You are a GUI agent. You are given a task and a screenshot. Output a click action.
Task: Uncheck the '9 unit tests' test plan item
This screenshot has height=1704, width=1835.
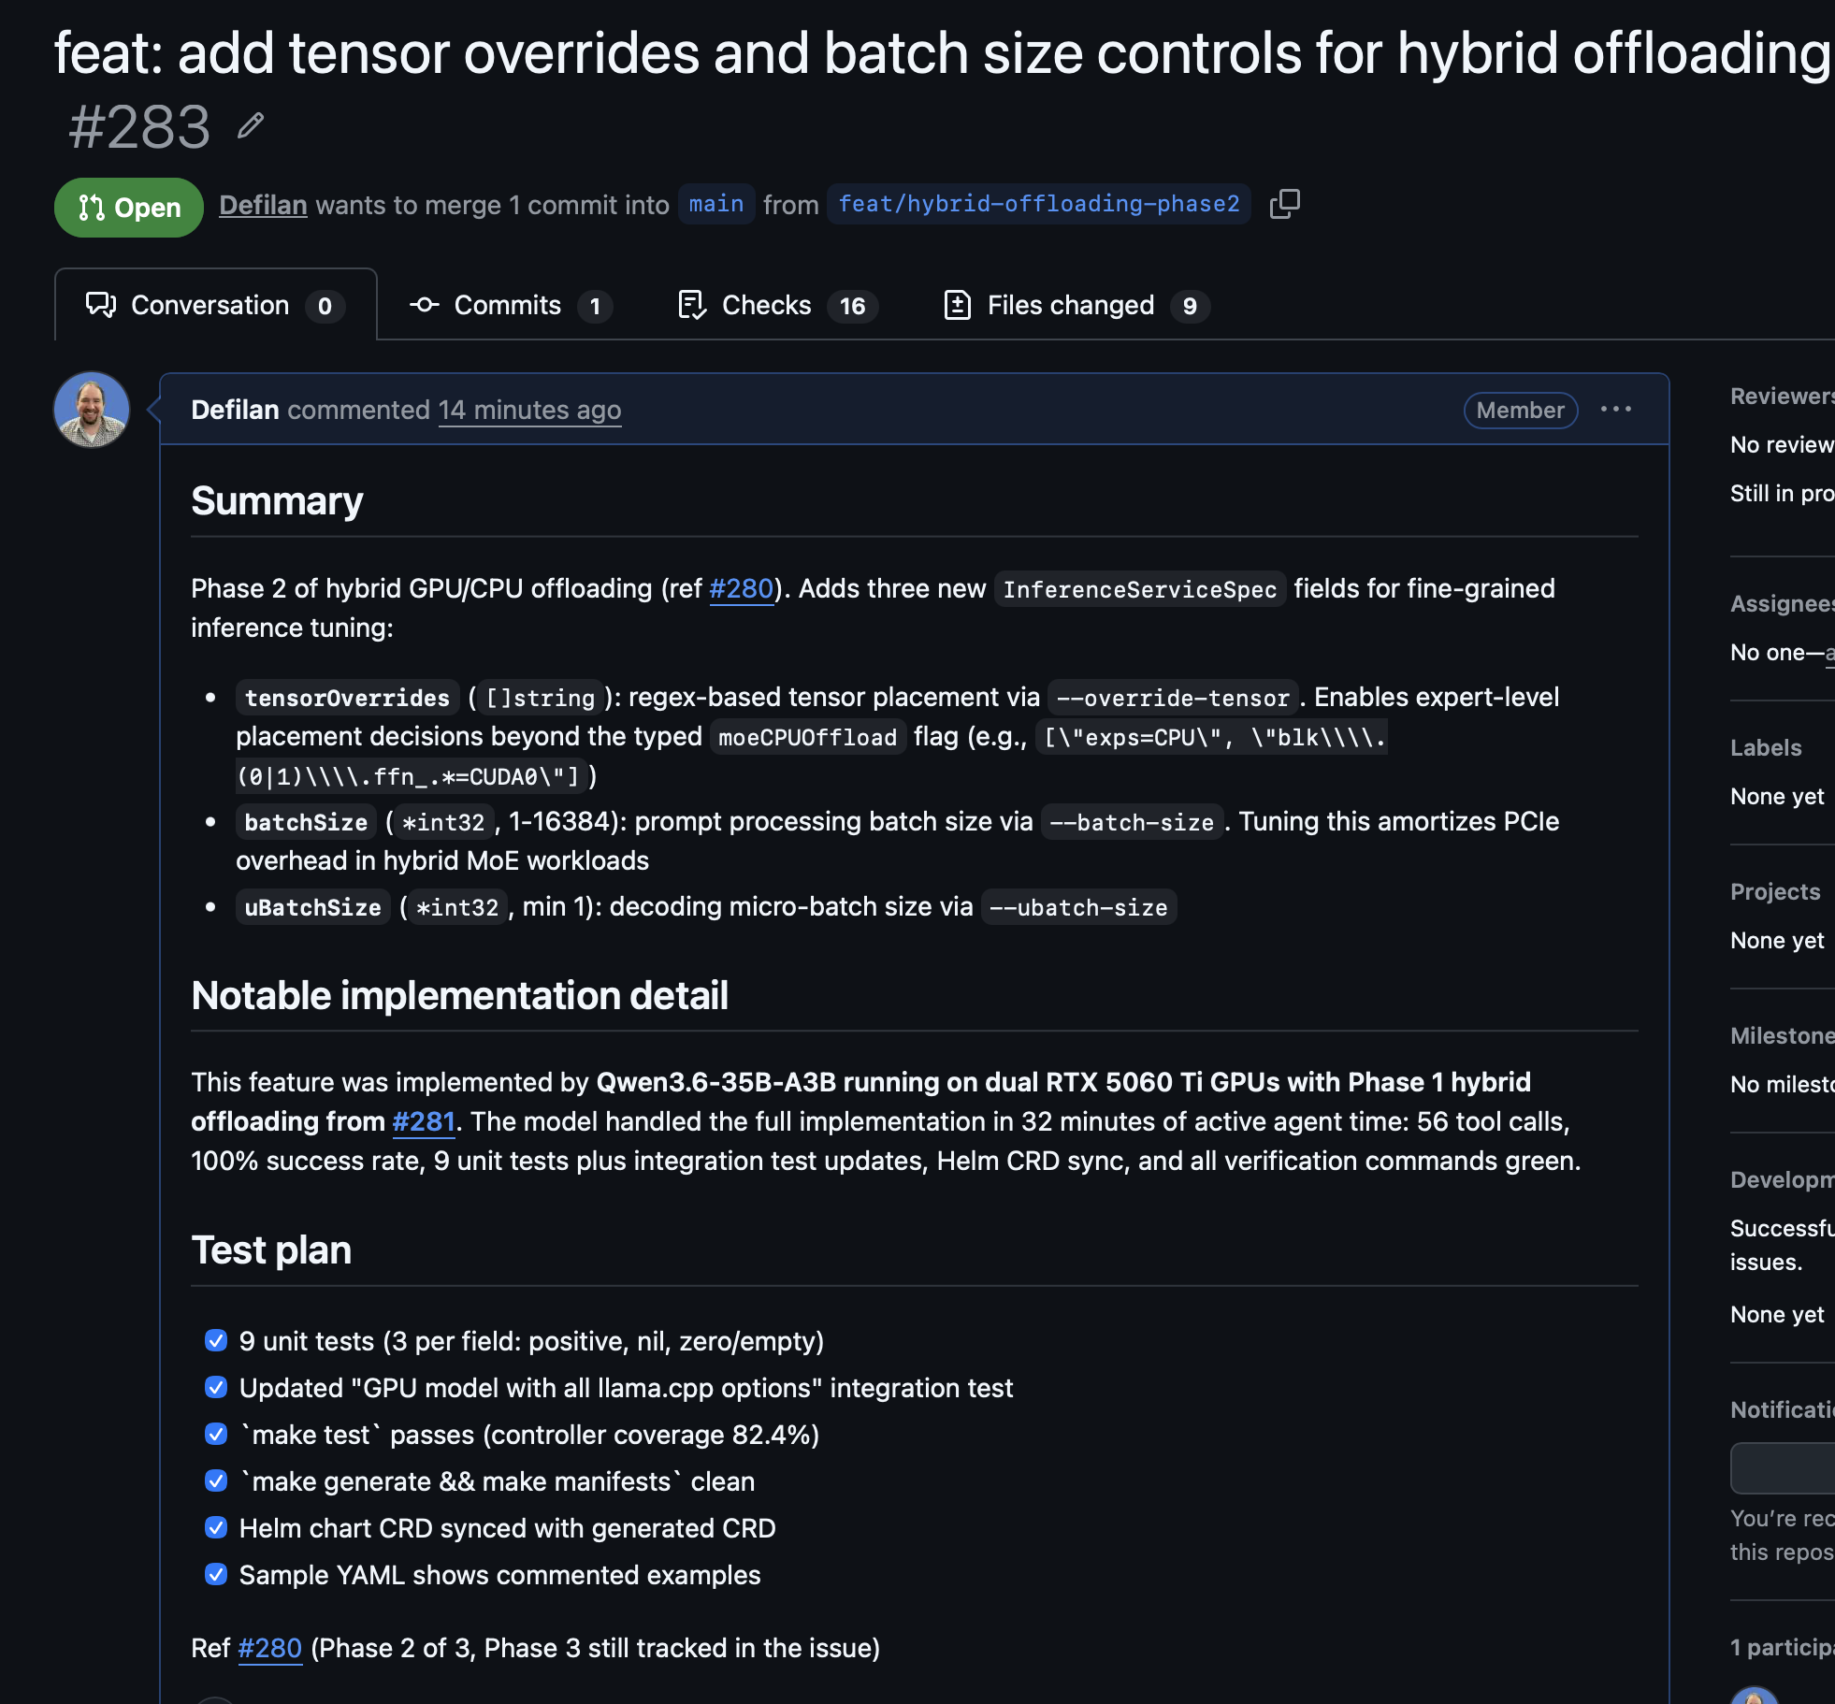[215, 1340]
